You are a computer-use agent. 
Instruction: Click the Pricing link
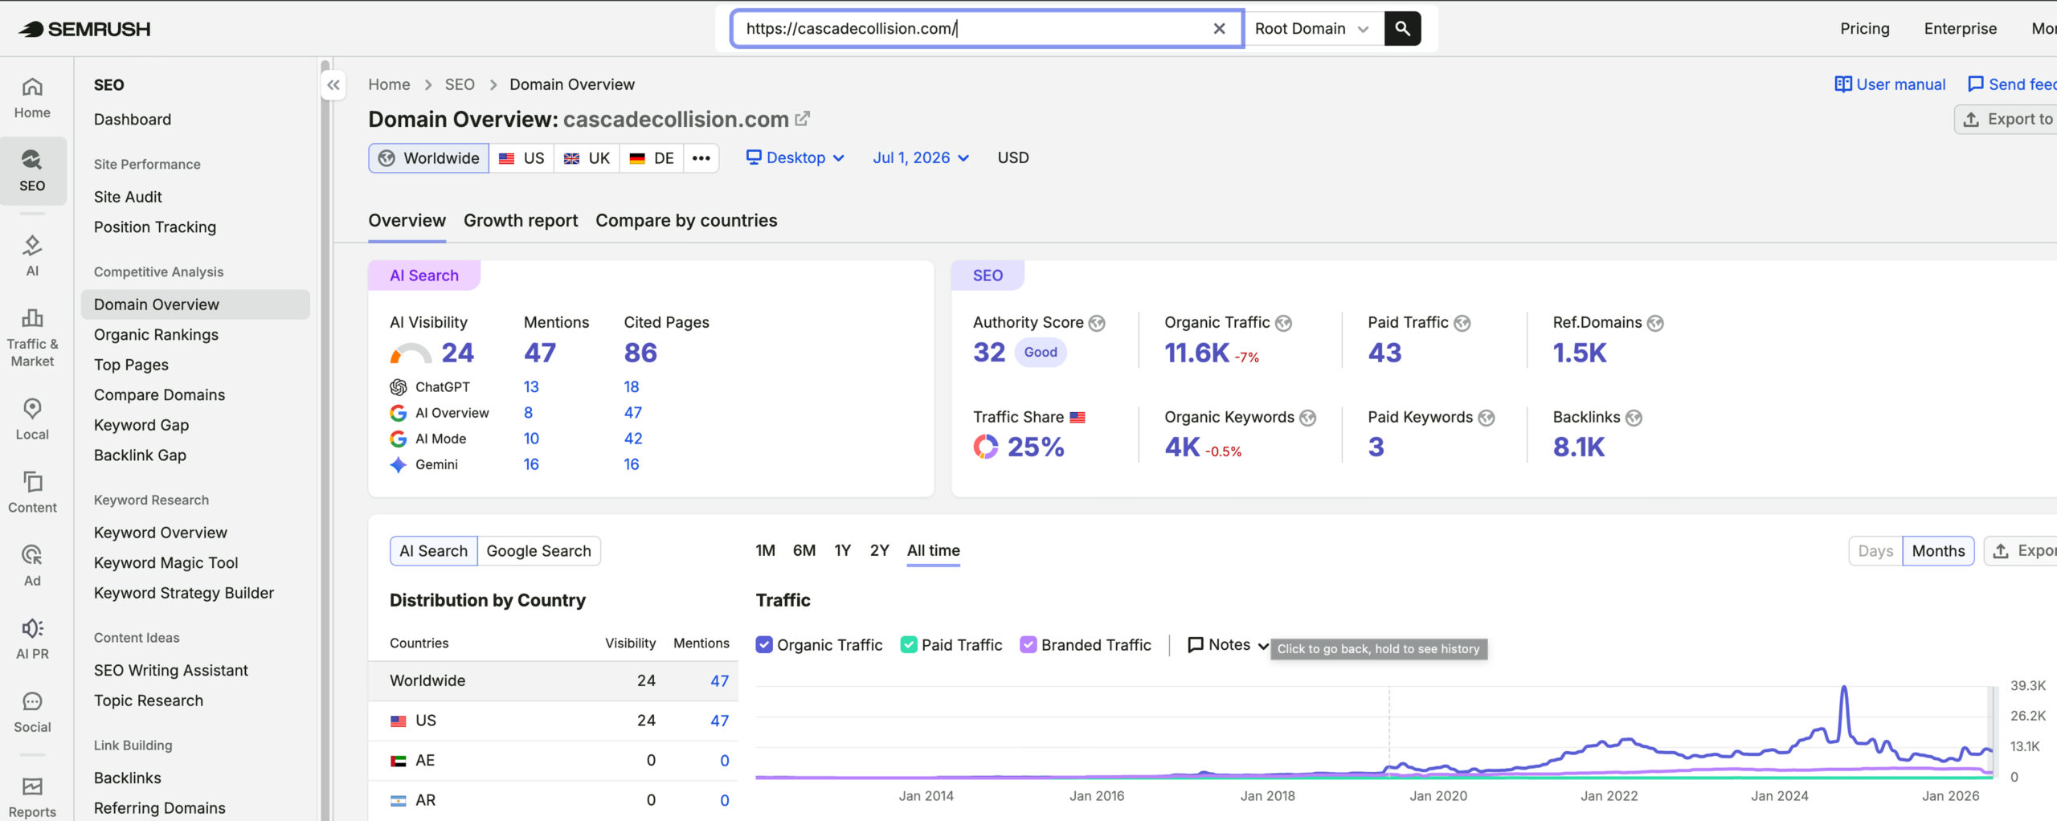point(1865,29)
